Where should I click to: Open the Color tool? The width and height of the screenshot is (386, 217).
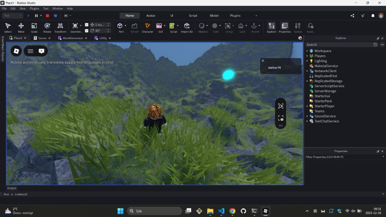pyautogui.click(x=215, y=28)
